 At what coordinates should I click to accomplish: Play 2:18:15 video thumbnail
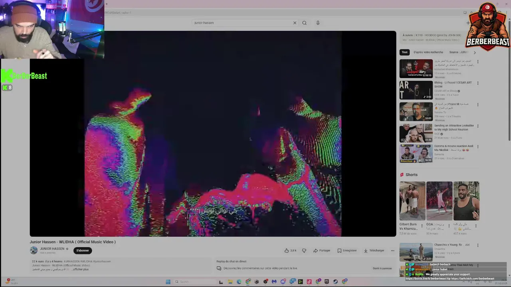416,69
